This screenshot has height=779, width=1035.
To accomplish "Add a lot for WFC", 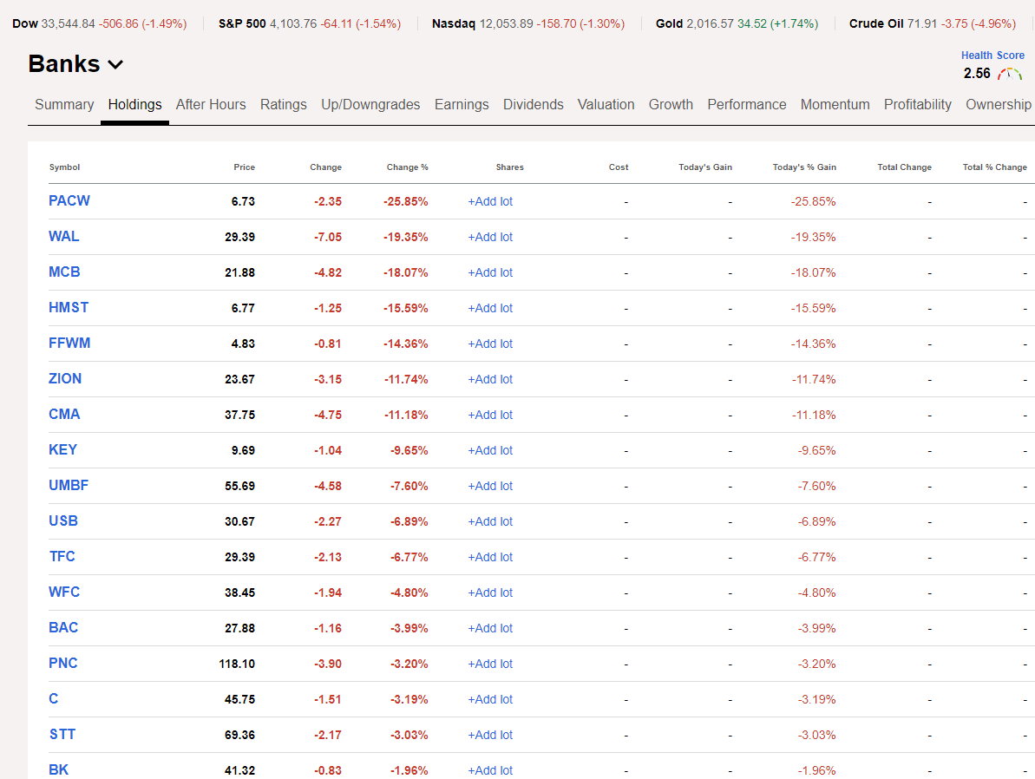I will coord(490,593).
